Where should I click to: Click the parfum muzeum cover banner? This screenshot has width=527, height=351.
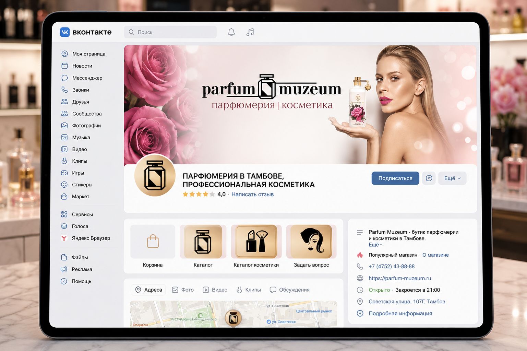pyautogui.click(x=300, y=105)
